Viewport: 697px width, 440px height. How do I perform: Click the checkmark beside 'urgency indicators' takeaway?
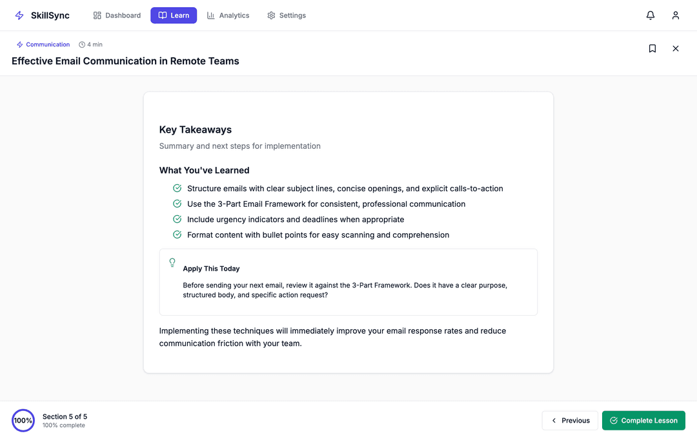177,219
